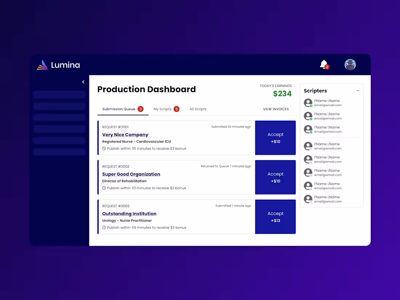Open the Super Good Organization request link
Image resolution: width=400 pixels, height=300 pixels.
tap(131, 174)
